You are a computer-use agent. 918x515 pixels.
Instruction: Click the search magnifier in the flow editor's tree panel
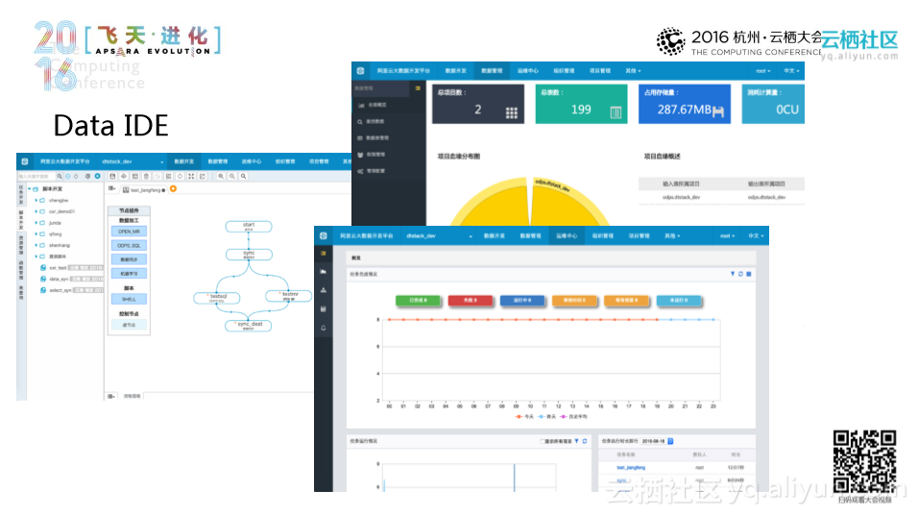[60, 176]
